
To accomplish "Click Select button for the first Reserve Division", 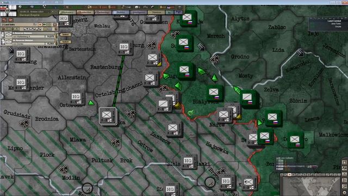I will tap(65, 35).
